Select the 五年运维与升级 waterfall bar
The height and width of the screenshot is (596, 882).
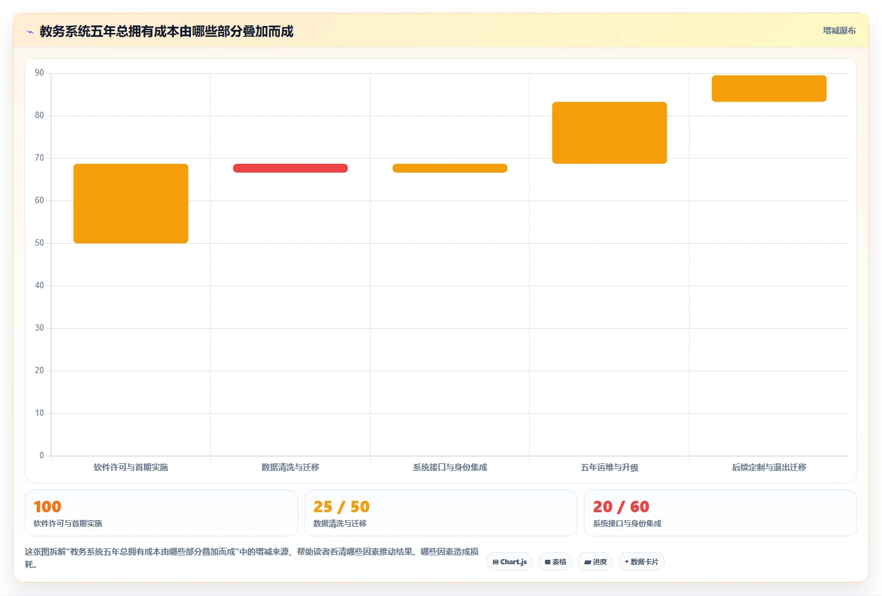point(610,133)
